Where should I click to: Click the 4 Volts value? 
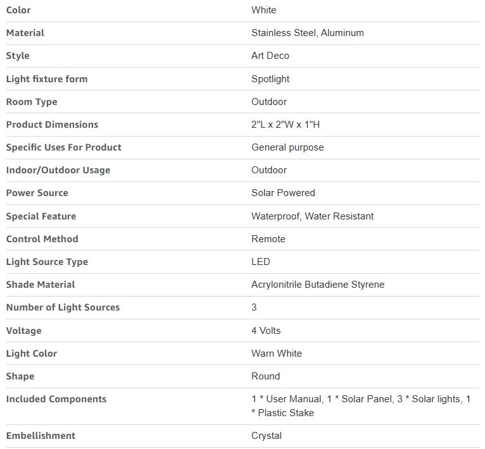(266, 331)
